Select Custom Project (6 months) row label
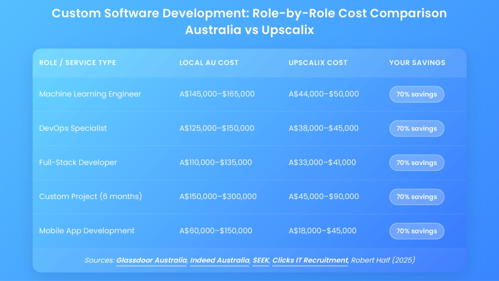This screenshot has width=499, height=281. pos(91,196)
